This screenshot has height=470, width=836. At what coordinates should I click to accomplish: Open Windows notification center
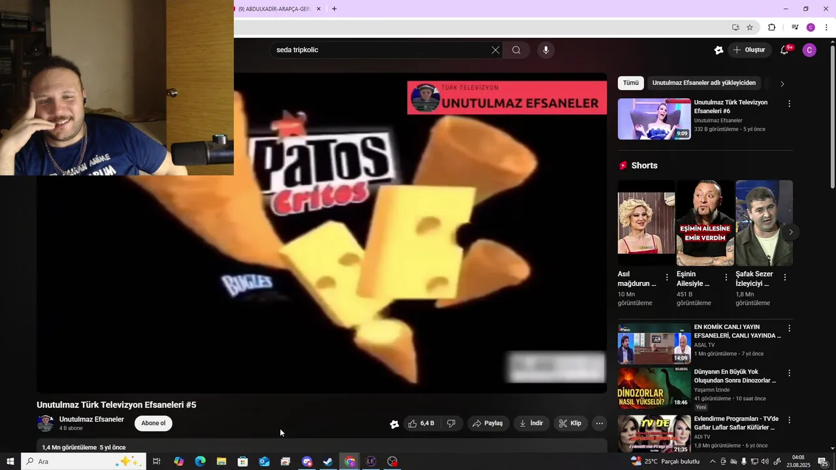823,462
